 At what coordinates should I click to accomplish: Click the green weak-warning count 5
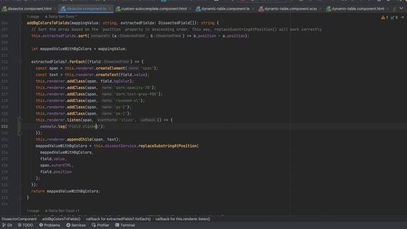[394, 18]
